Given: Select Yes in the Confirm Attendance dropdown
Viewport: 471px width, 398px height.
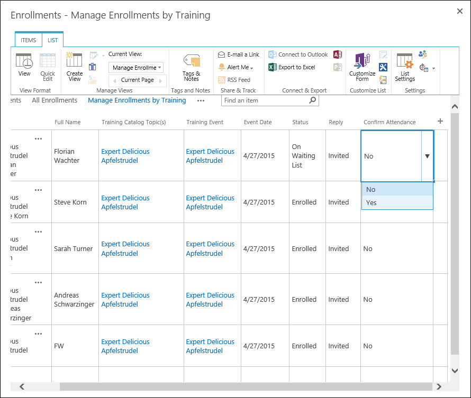Looking at the screenshot, I should click(372, 202).
